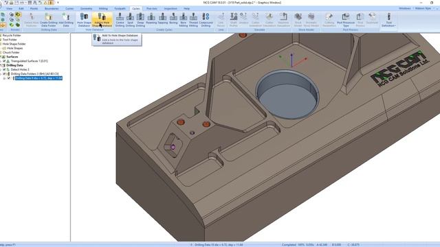Open the Help tab
Screen dimensions: 440x247
coord(186,9)
